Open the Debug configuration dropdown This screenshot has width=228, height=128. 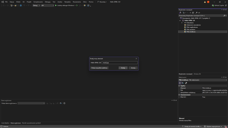coord(36,6)
